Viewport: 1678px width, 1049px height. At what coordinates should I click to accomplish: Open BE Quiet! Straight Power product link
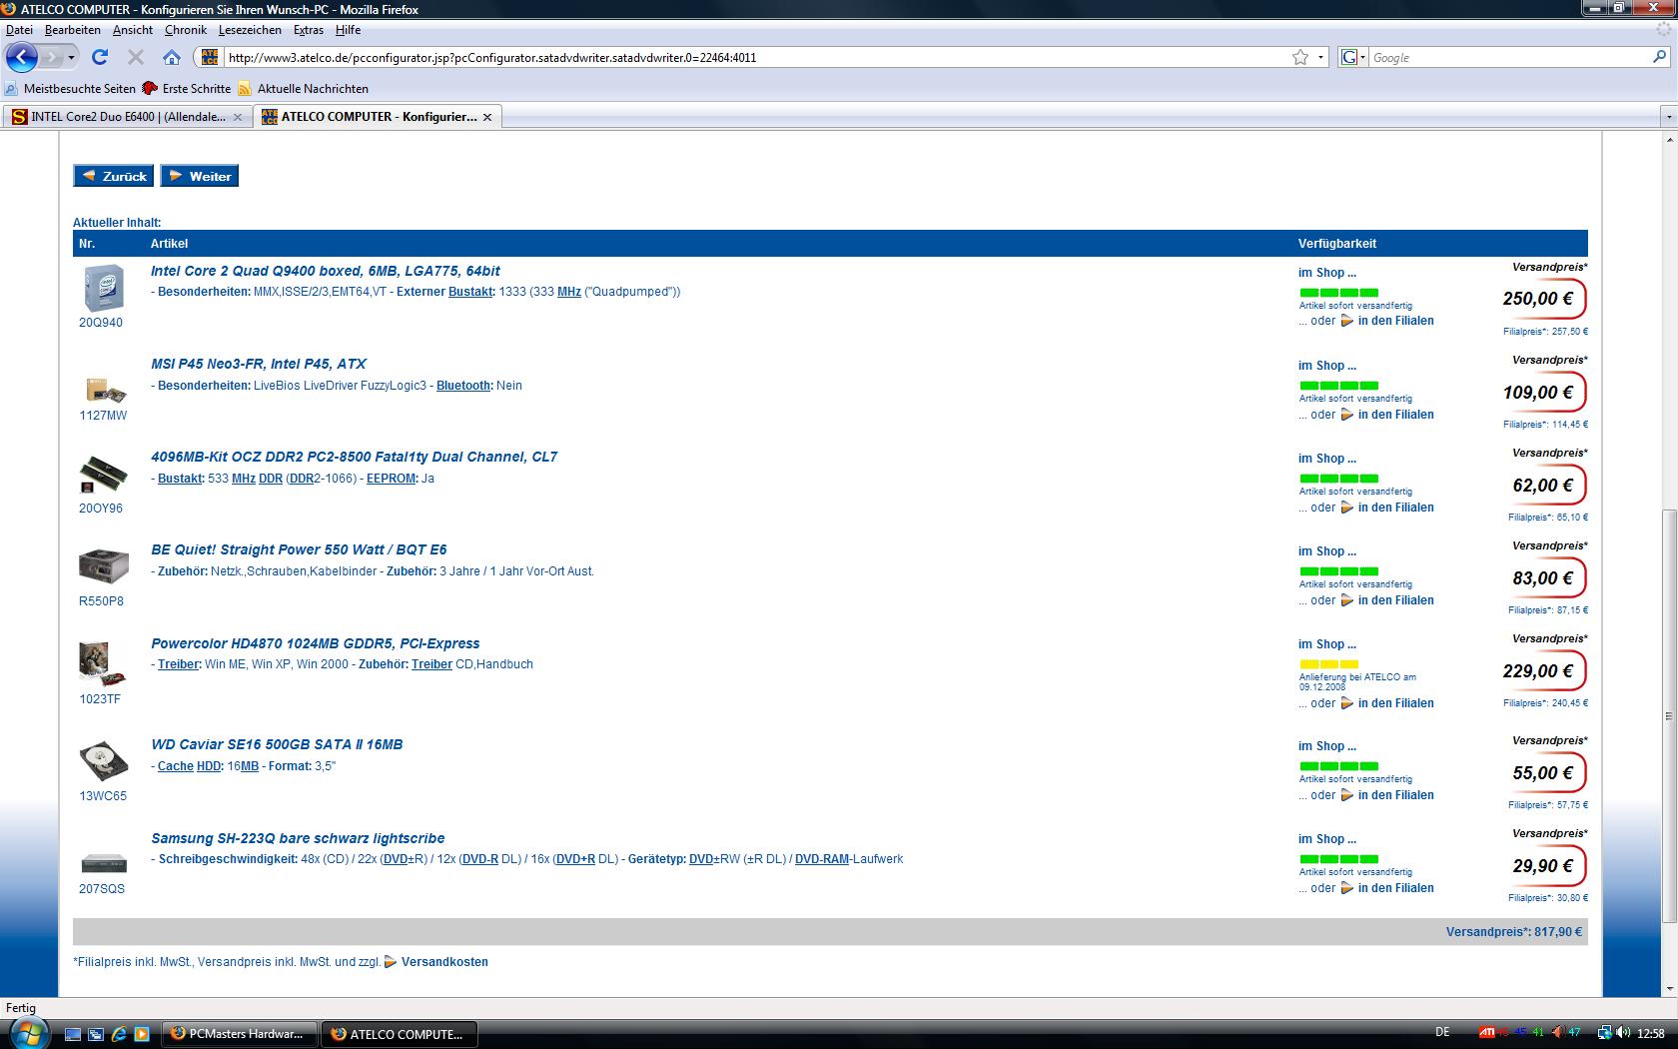[x=299, y=549]
